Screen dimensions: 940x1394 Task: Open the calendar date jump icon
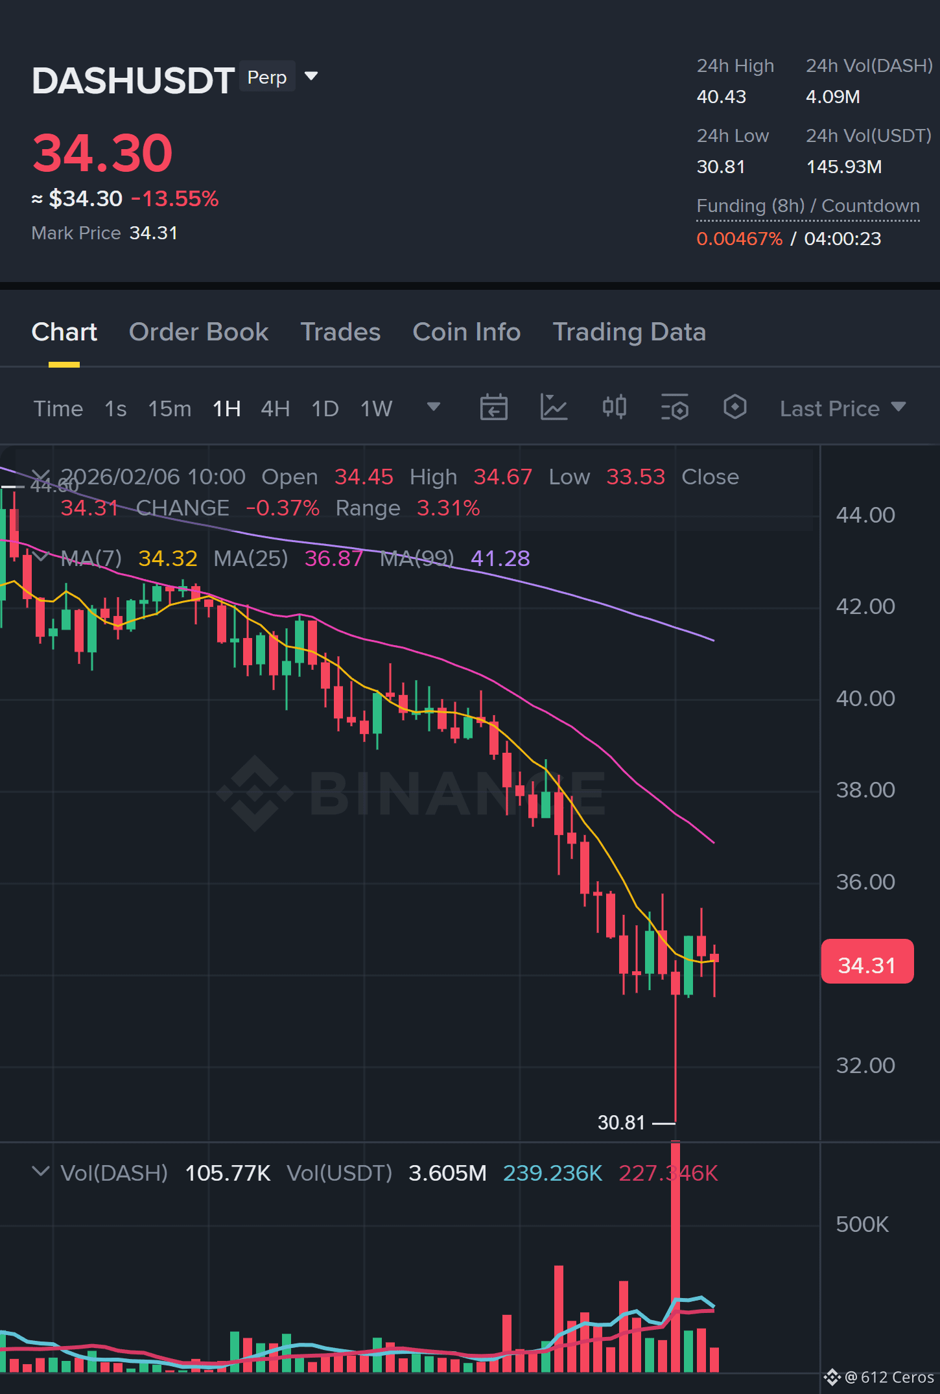[x=493, y=408]
